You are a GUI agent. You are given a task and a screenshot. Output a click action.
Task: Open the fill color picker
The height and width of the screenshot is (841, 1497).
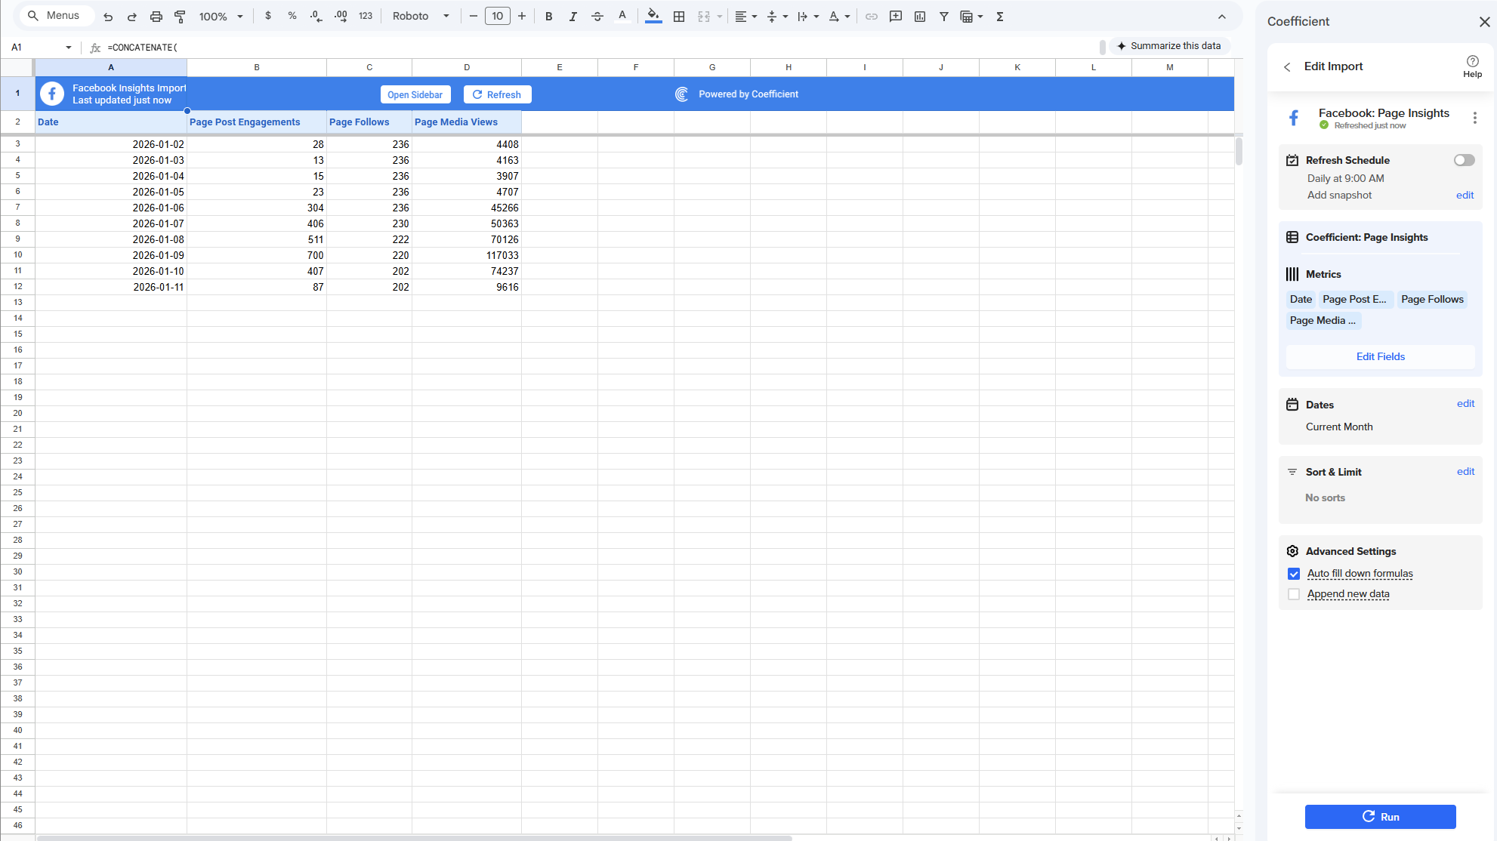pyautogui.click(x=653, y=17)
